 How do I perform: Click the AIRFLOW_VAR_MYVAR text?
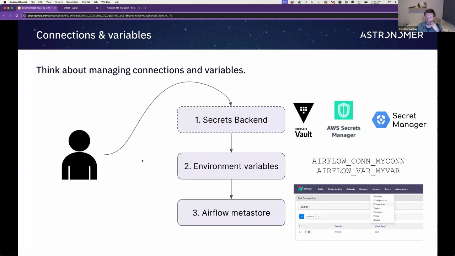point(358,171)
